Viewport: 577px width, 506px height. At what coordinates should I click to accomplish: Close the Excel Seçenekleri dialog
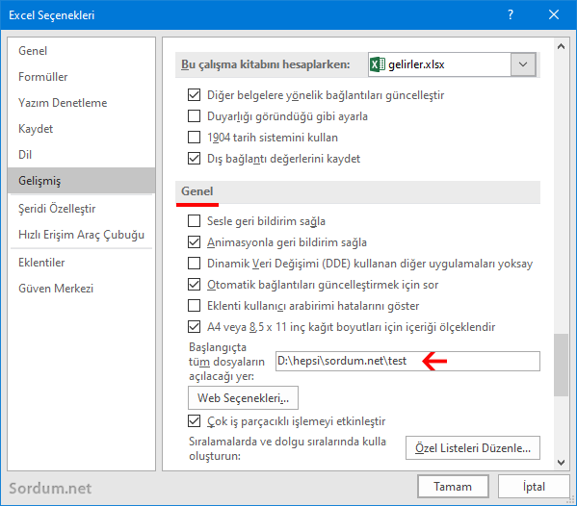pos(554,14)
